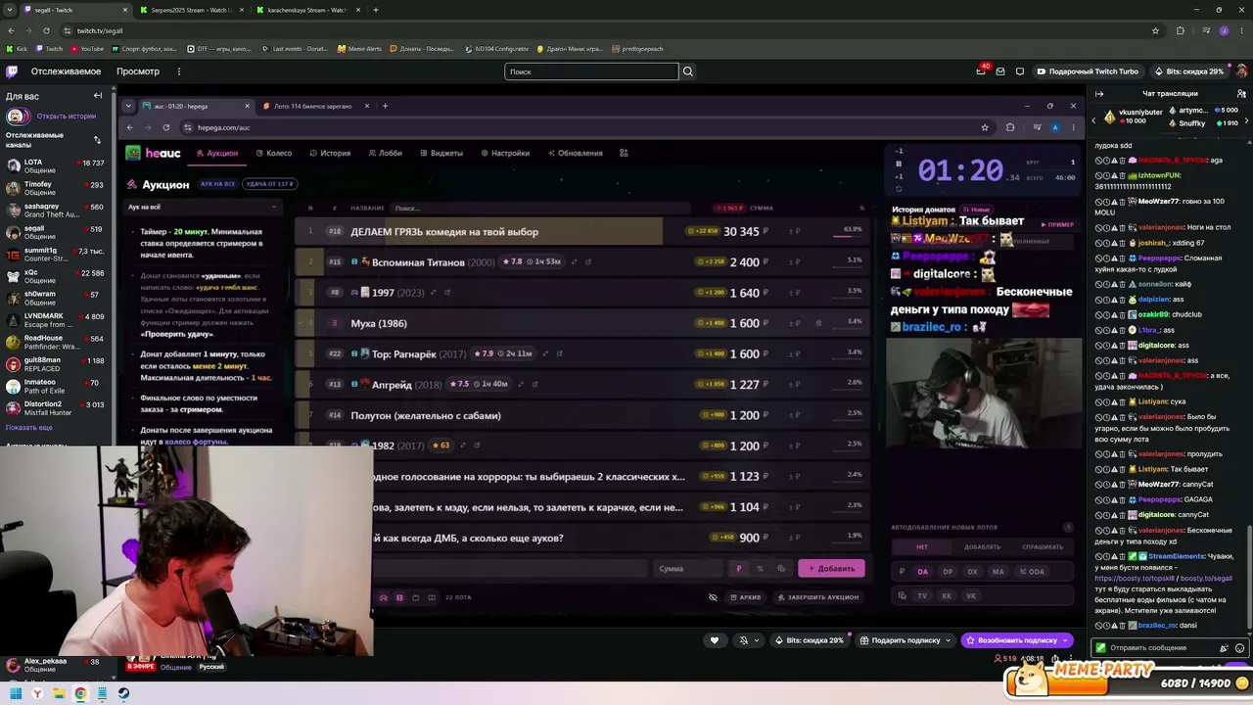
Task: Focus the 'Сумма' amount field
Action: pos(690,568)
